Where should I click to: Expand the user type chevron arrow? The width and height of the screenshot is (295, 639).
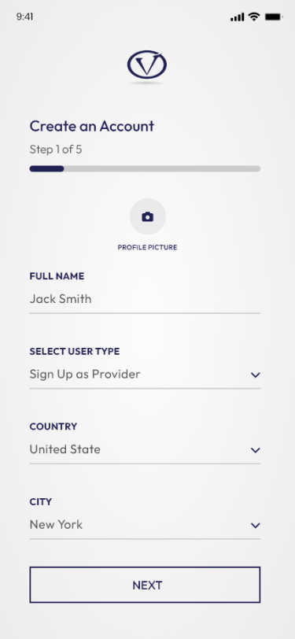point(256,375)
